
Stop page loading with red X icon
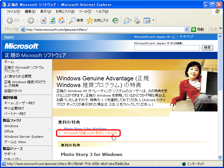pyautogui.click(x=44, y=20)
